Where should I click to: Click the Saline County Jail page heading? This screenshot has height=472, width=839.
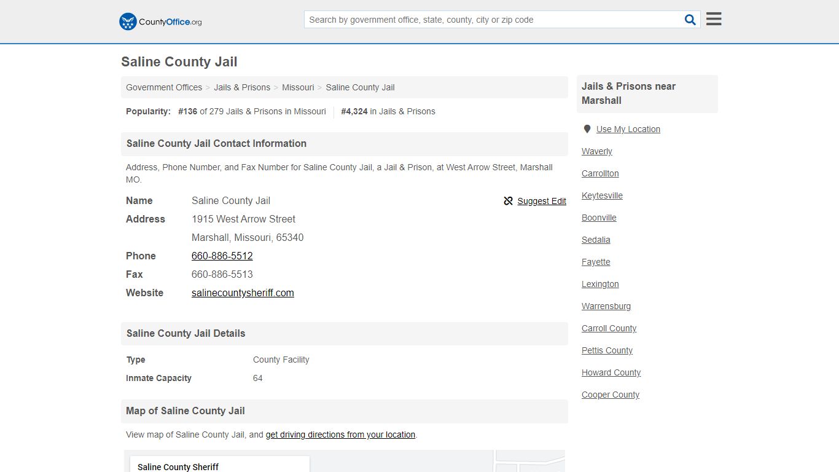click(179, 61)
